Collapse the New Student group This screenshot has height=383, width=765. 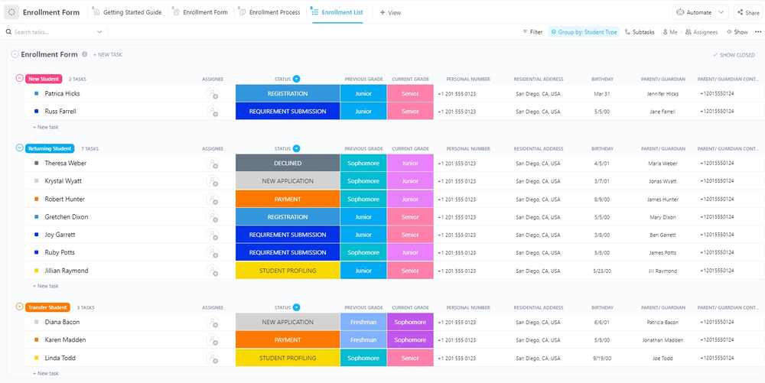[20, 79]
